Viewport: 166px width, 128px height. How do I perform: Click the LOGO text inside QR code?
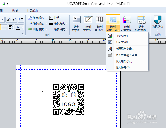tap(68, 104)
